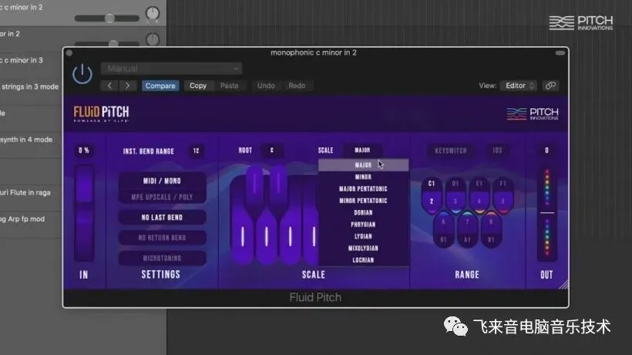The width and height of the screenshot is (632, 355).
Task: Click the second white key in scale keyboard
Action: pyautogui.click(x=267, y=237)
